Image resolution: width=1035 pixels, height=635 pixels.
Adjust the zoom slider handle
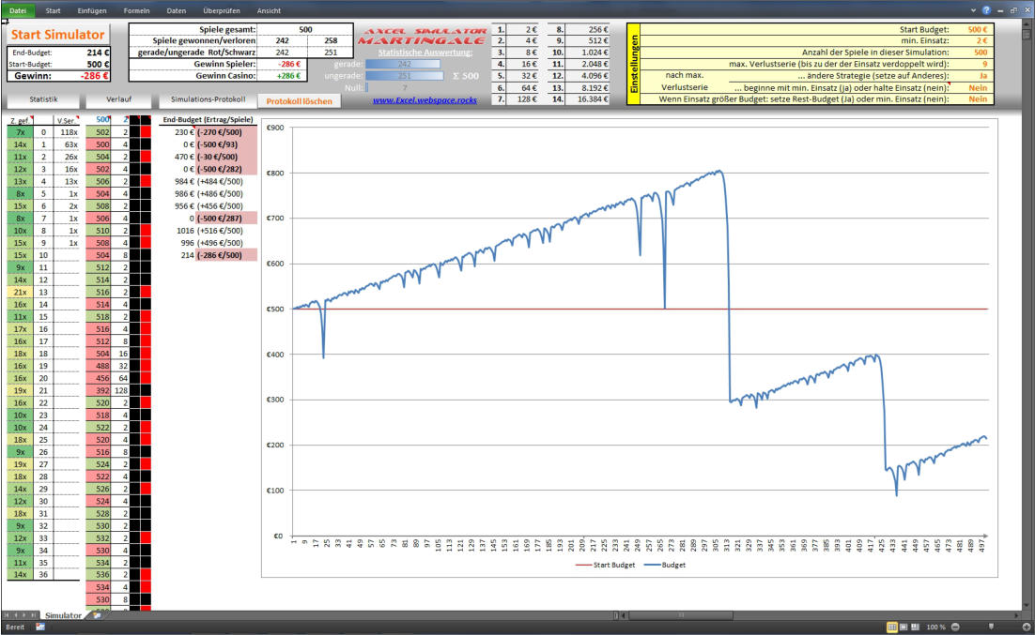pos(991,626)
